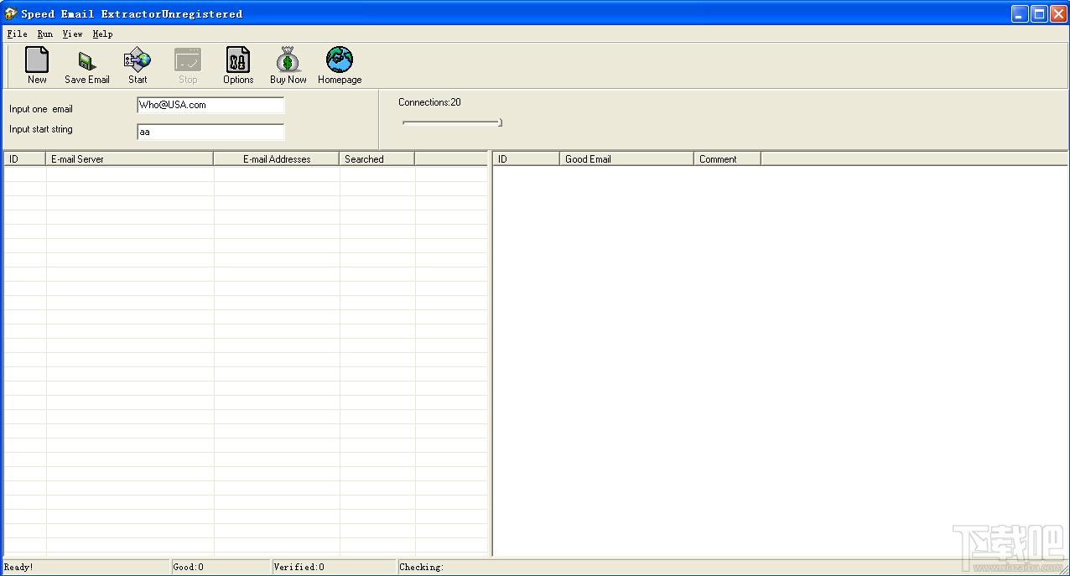Maximize the Speed Email Extractor window
Image resolution: width=1070 pixels, height=576 pixels.
(1039, 13)
